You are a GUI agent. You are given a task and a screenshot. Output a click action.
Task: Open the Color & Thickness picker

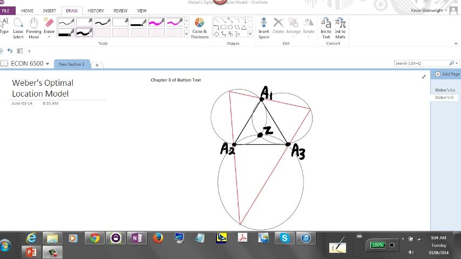[199, 28]
